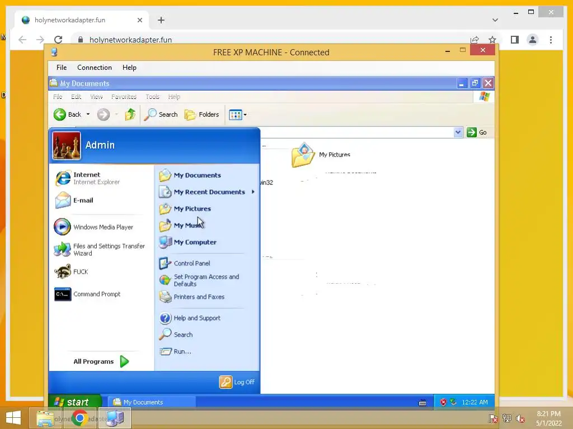The height and width of the screenshot is (429, 573).
Task: Open address bar dropdown arrow
Action: (458, 132)
